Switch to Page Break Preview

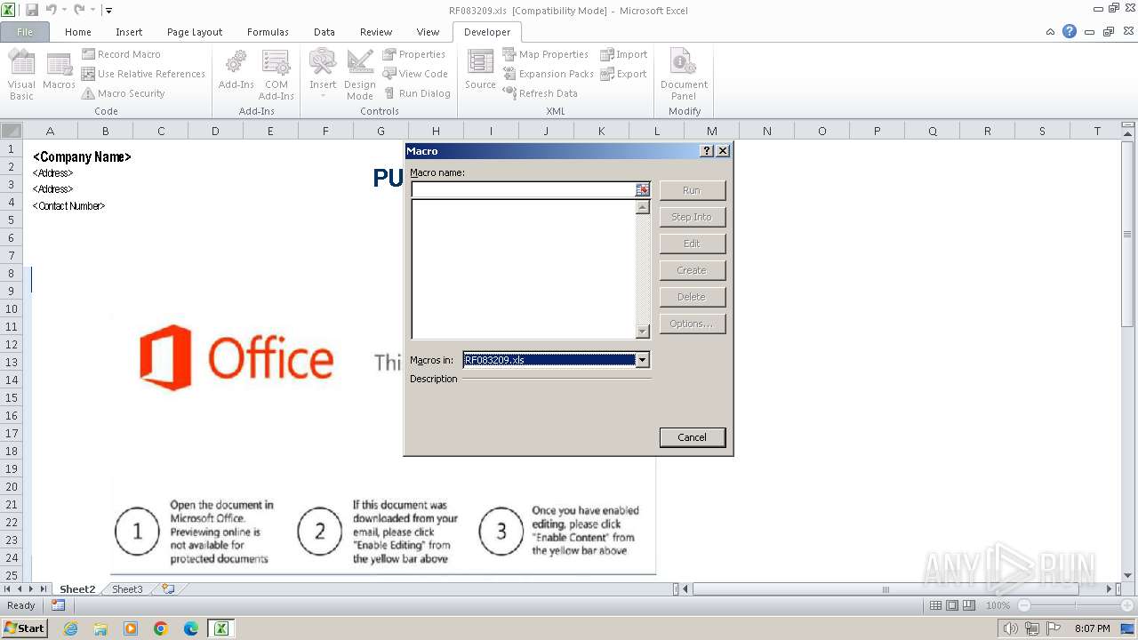(969, 605)
